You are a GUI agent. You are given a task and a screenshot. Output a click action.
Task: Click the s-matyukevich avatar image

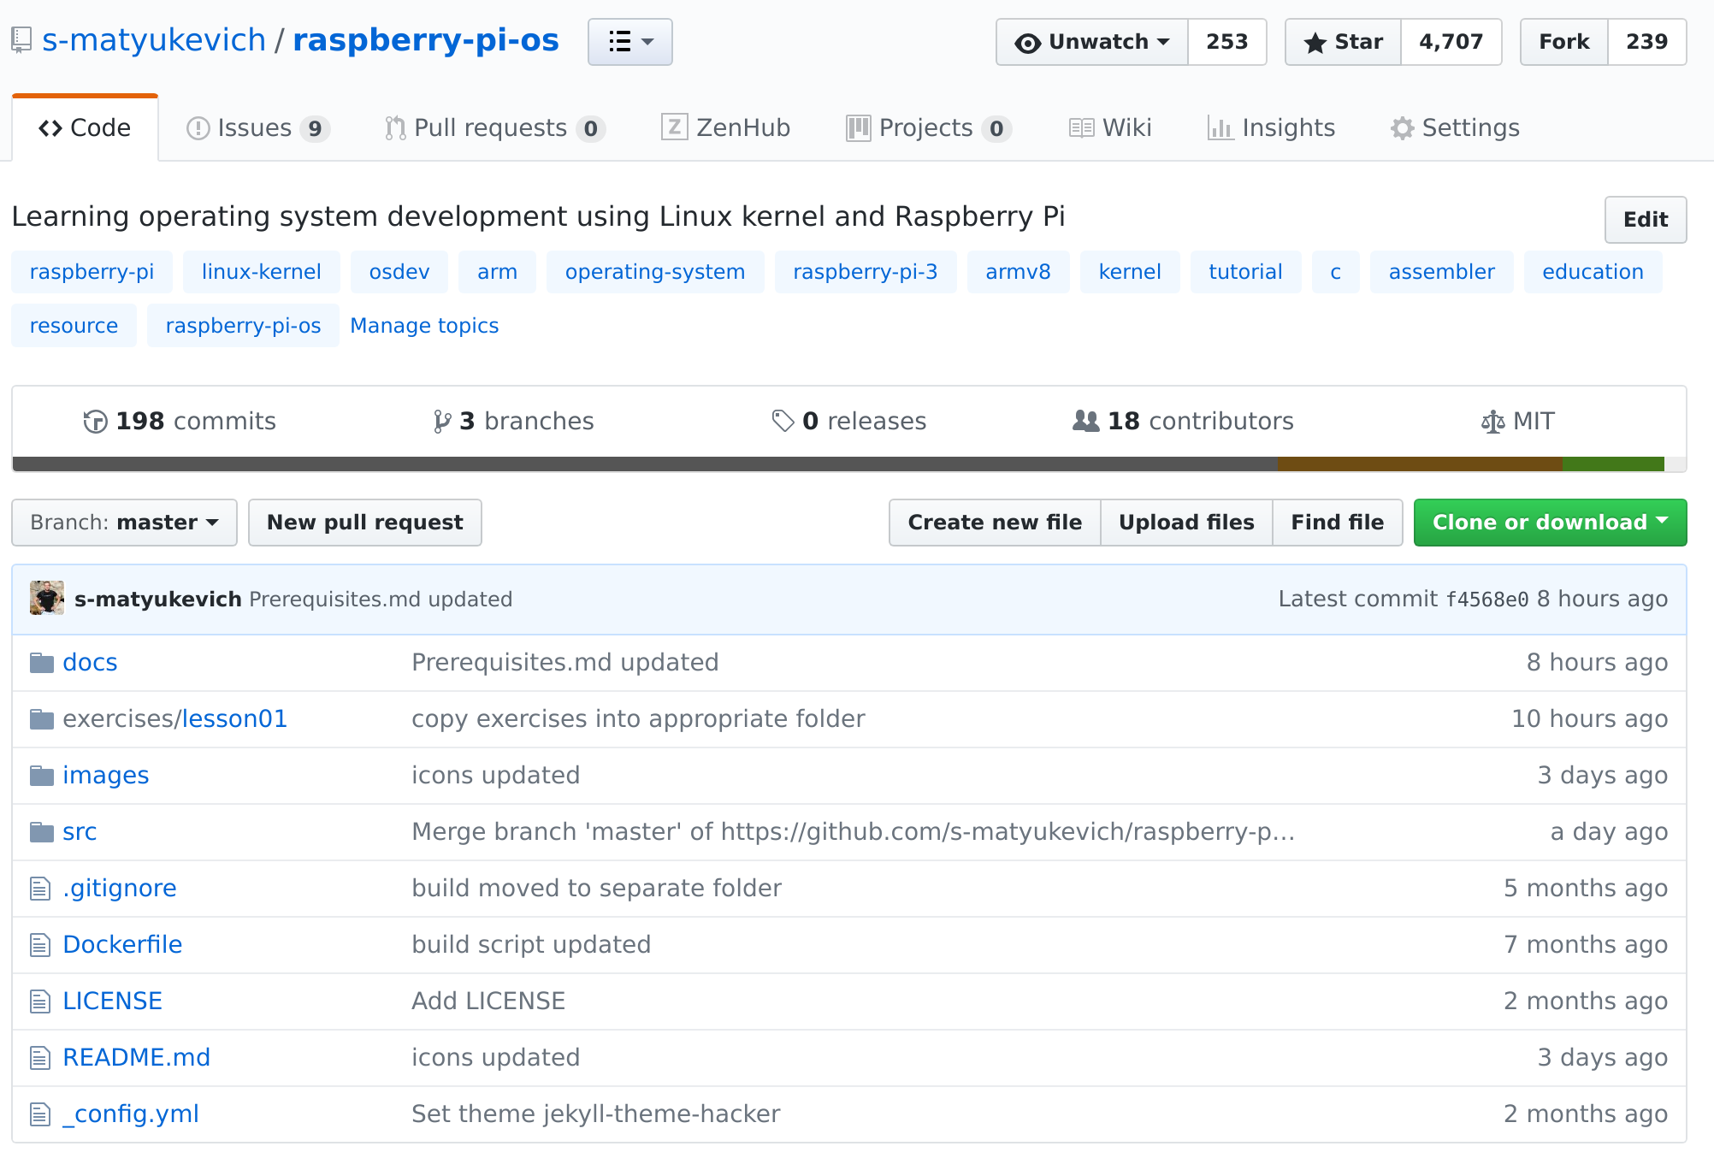coord(47,598)
